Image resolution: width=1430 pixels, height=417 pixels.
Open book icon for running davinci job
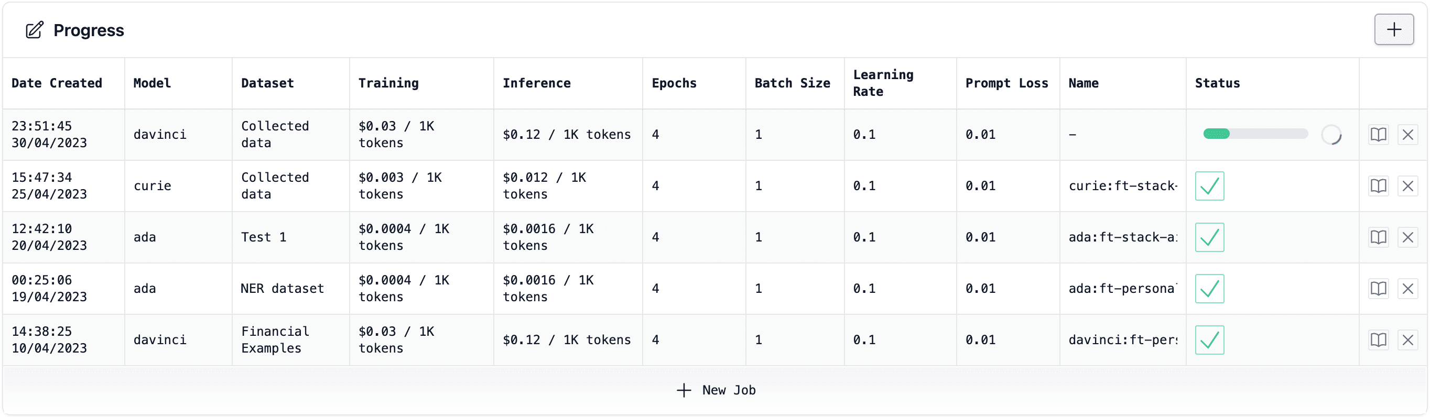point(1378,135)
